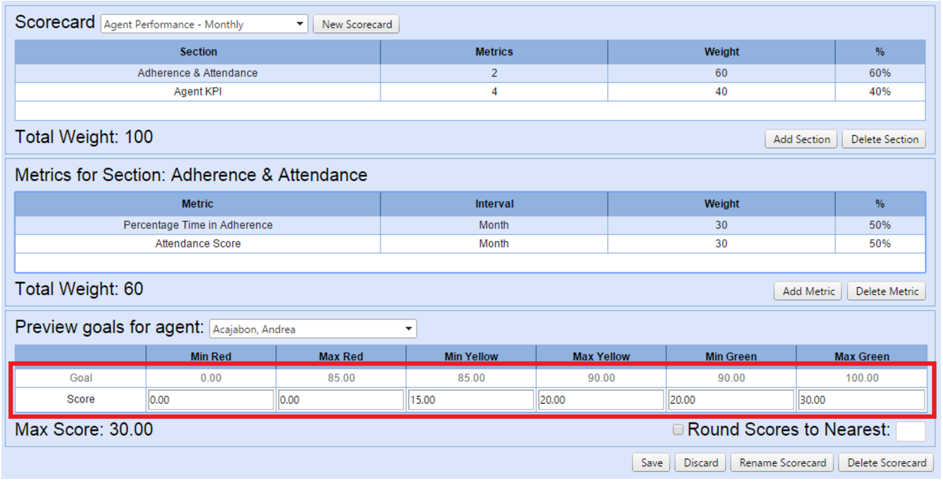This screenshot has width=943, height=481.
Task: Click the Min Red score field
Action: [210, 400]
